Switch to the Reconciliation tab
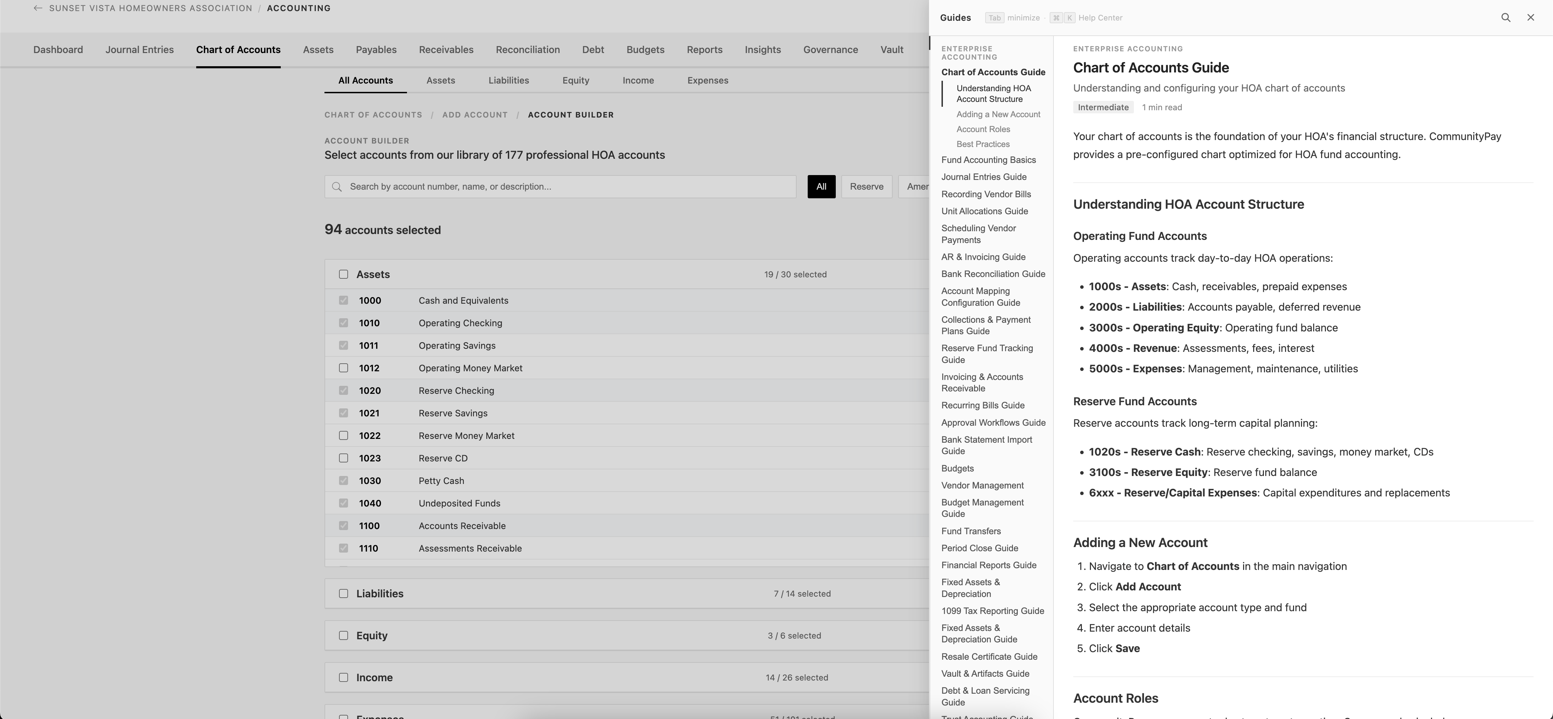1553x719 pixels. (528, 50)
